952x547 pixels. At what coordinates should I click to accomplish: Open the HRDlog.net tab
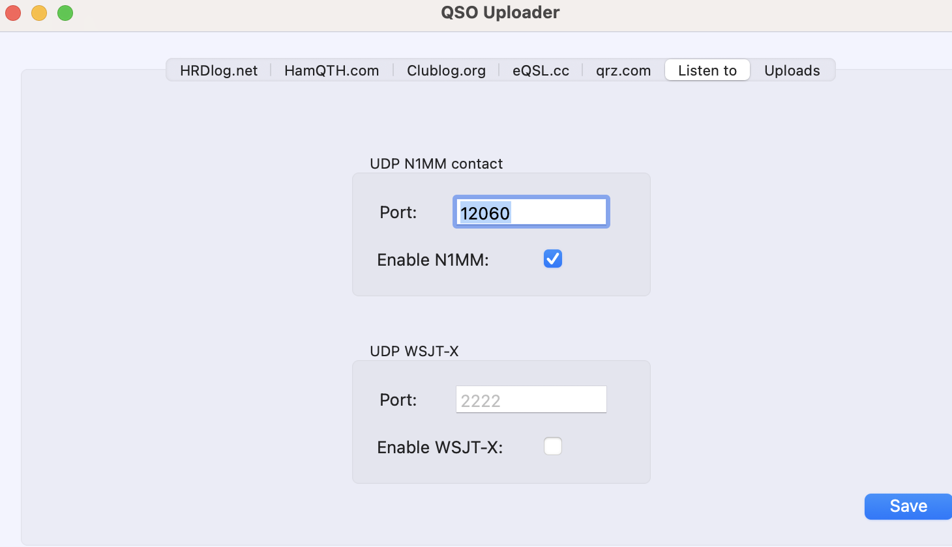pyautogui.click(x=218, y=70)
